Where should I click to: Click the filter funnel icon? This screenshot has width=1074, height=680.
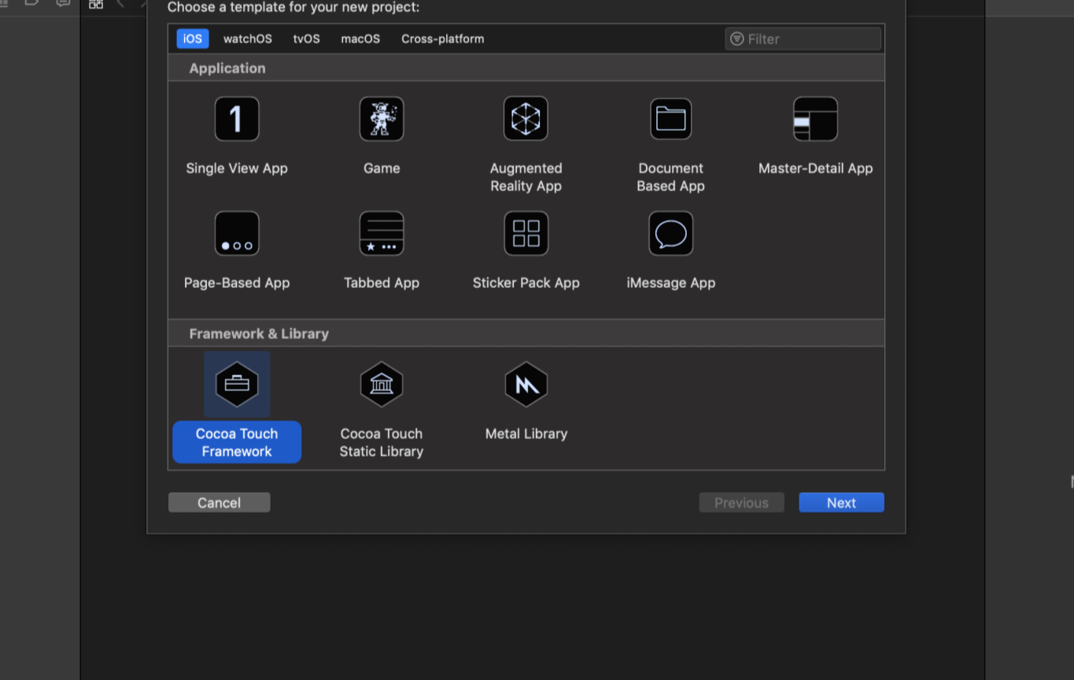click(736, 39)
